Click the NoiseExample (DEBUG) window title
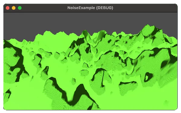The height and width of the screenshot is (113, 181). pyautogui.click(x=90, y=8)
